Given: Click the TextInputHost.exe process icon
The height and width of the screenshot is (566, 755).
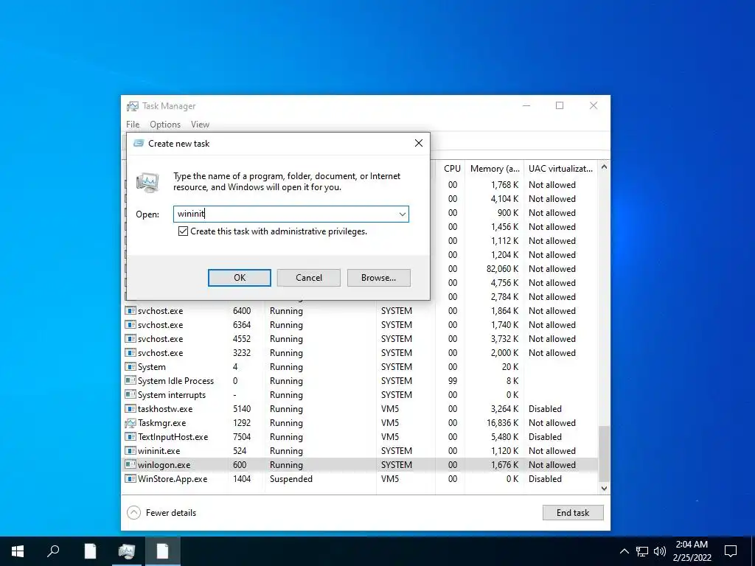Looking at the screenshot, I should (x=130, y=437).
